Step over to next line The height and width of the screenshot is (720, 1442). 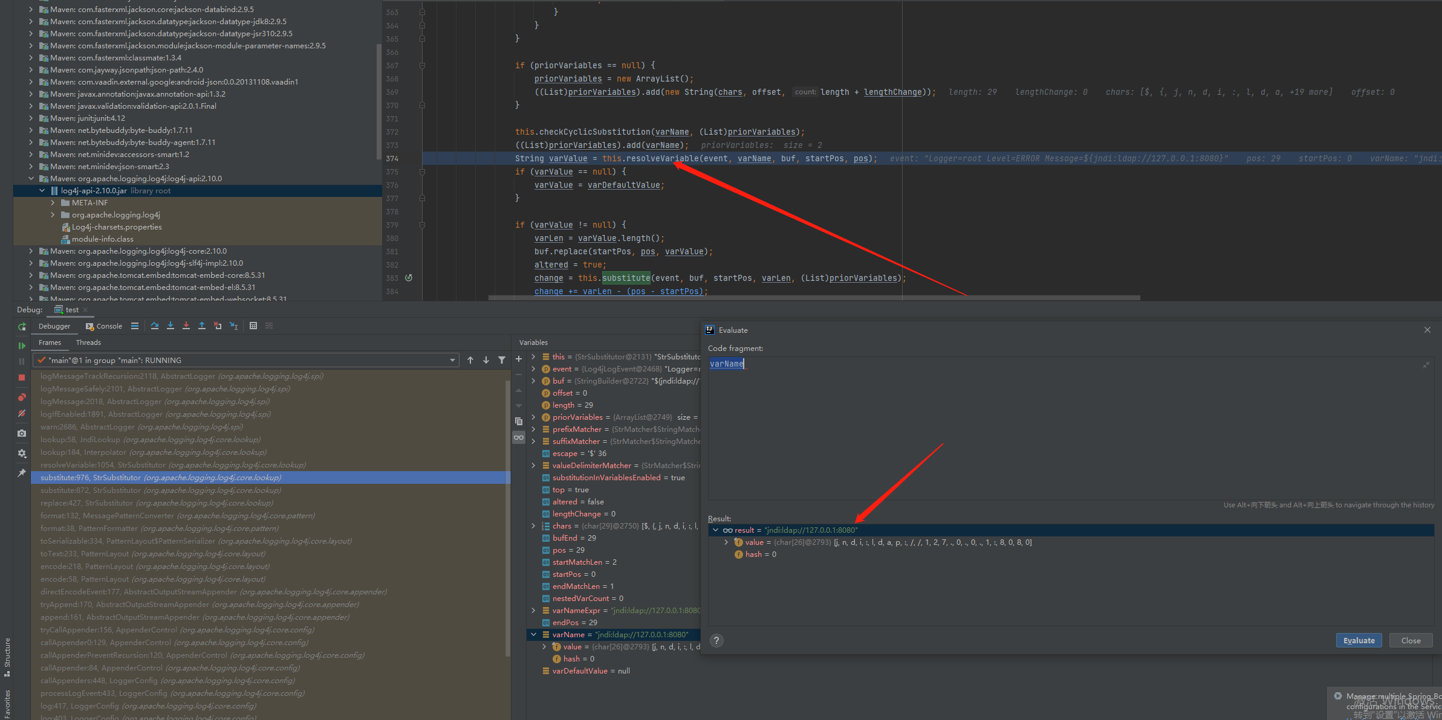[x=155, y=326]
